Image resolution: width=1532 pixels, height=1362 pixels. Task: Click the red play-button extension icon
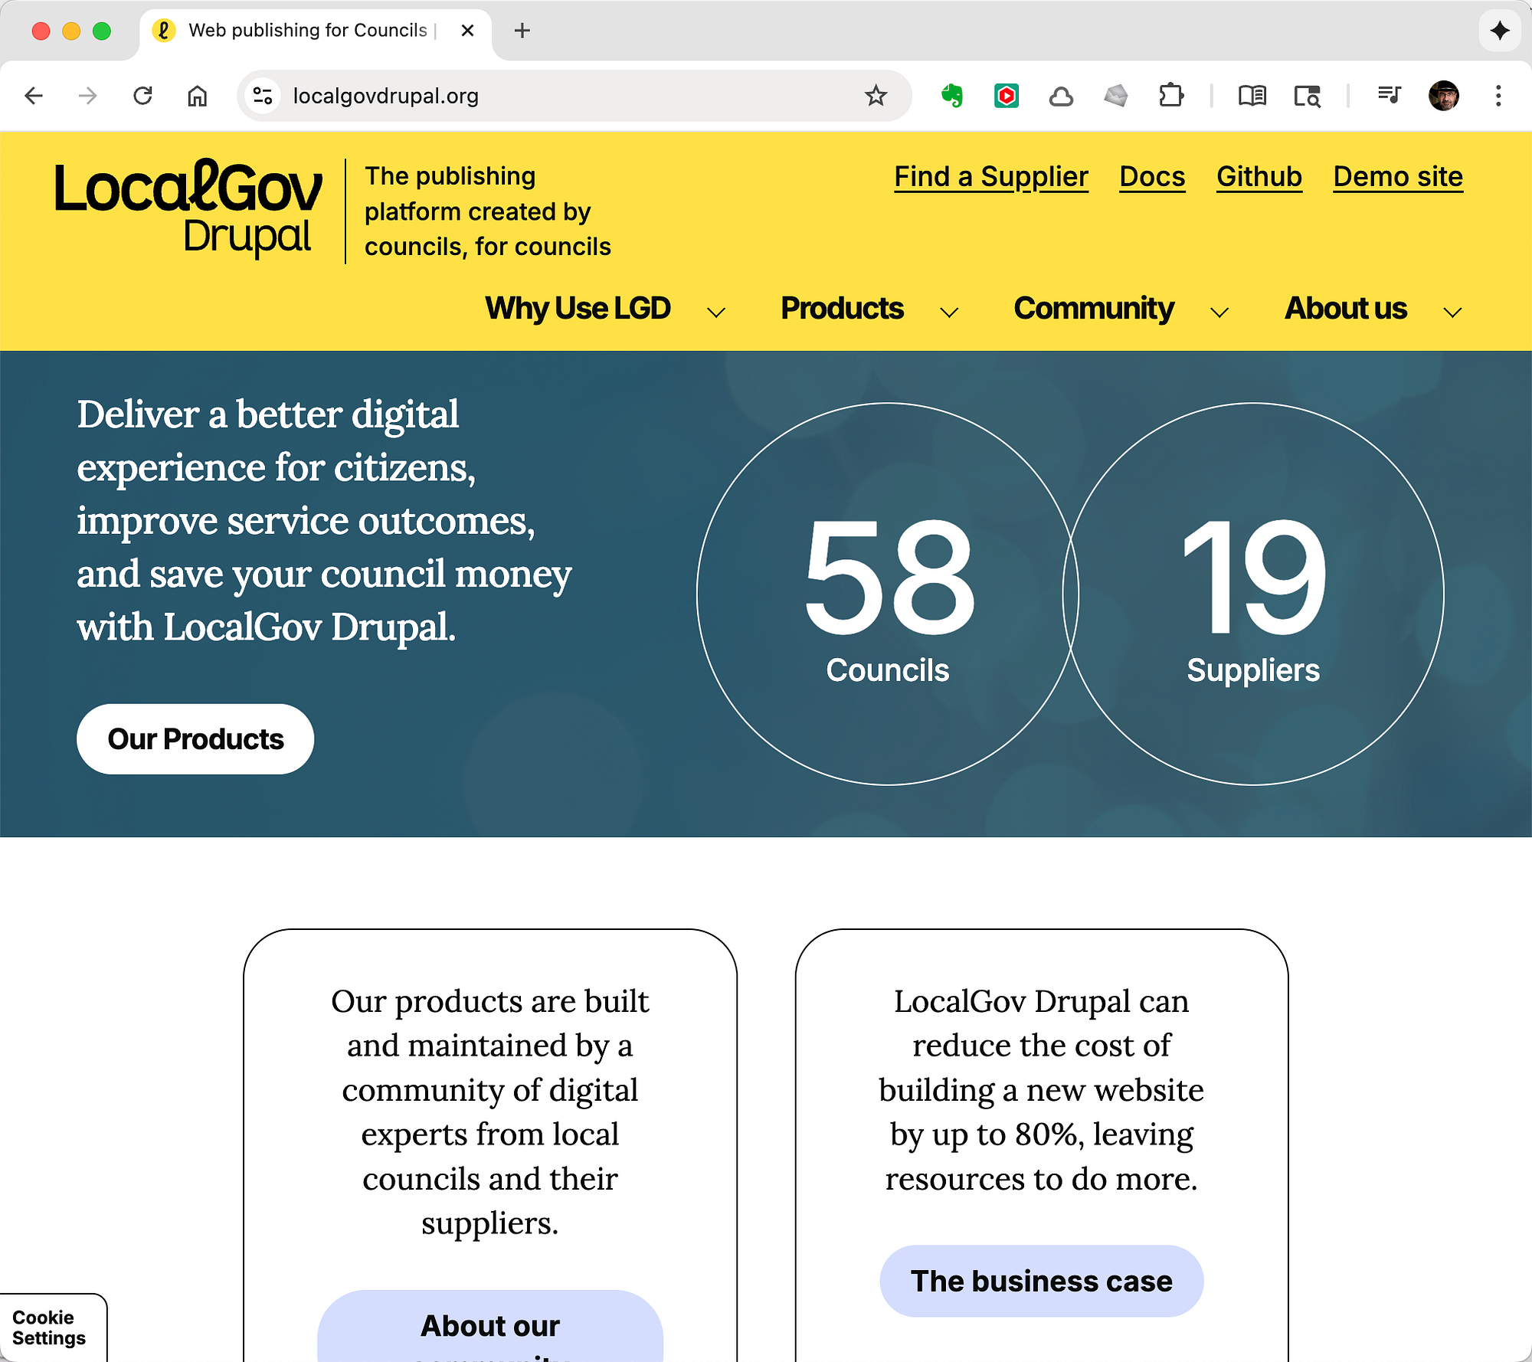tap(1007, 96)
